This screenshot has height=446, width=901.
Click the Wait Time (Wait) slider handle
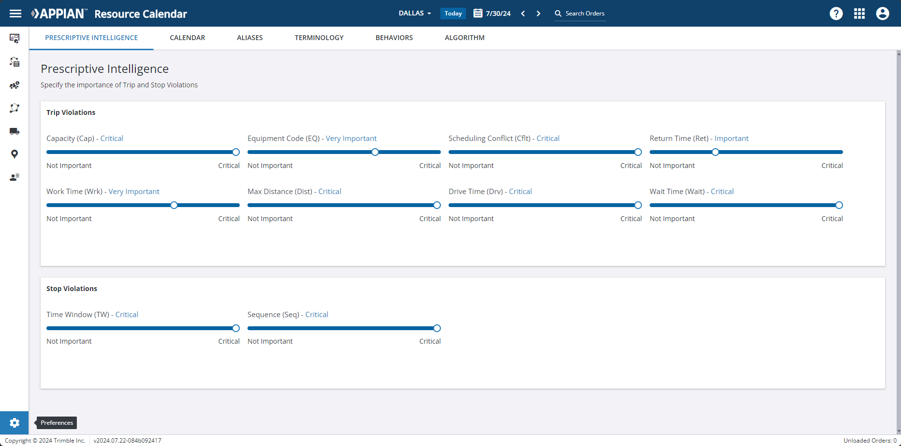[x=839, y=205]
